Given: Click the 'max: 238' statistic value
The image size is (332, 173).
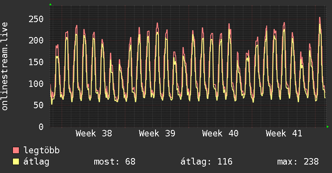Looking at the screenshot, I should pyautogui.click(x=298, y=162).
